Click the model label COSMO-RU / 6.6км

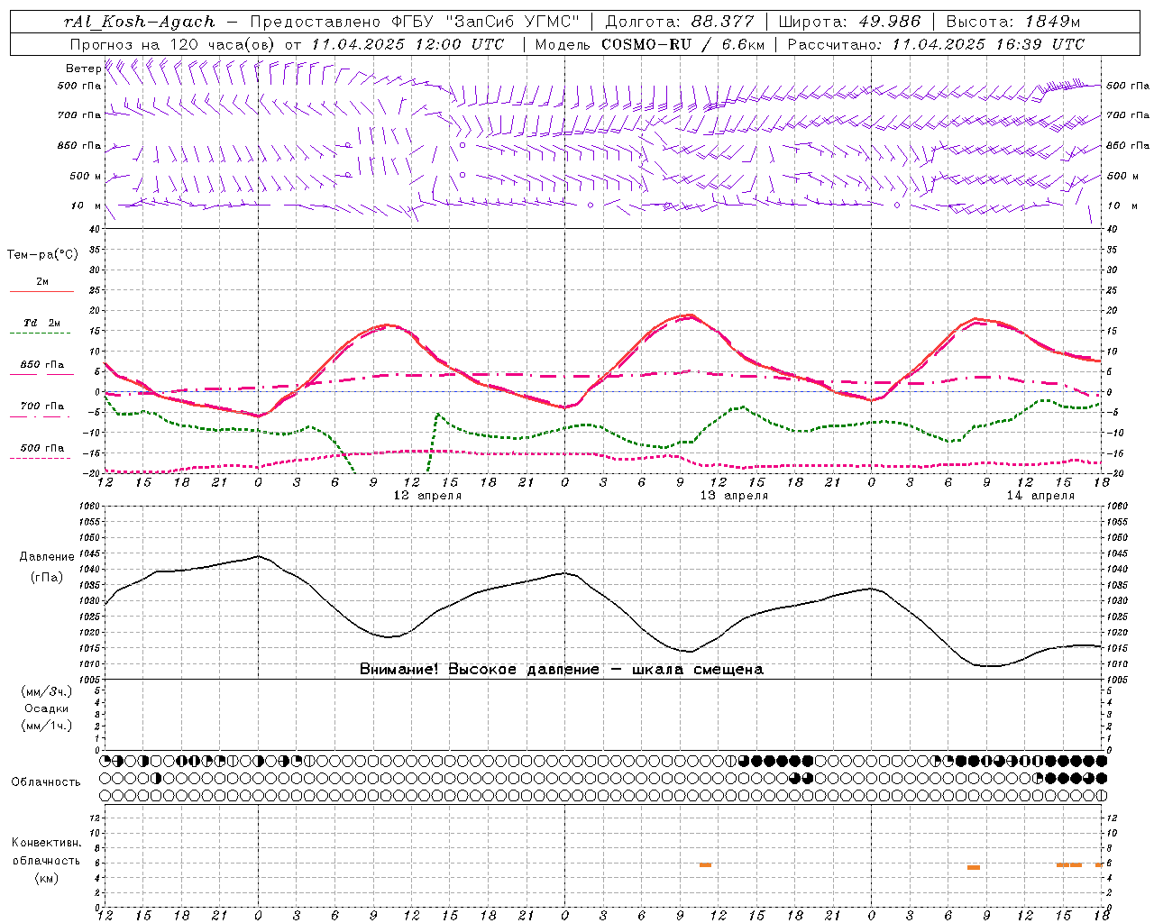(683, 44)
